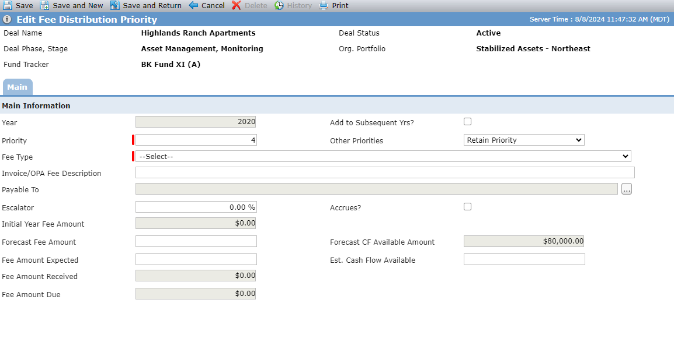Click the Save text label
The image size is (674, 342).
pyautogui.click(x=25, y=6)
